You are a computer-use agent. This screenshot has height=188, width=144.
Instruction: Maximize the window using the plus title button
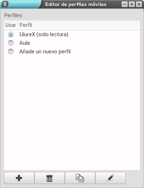click(x=132, y=4)
